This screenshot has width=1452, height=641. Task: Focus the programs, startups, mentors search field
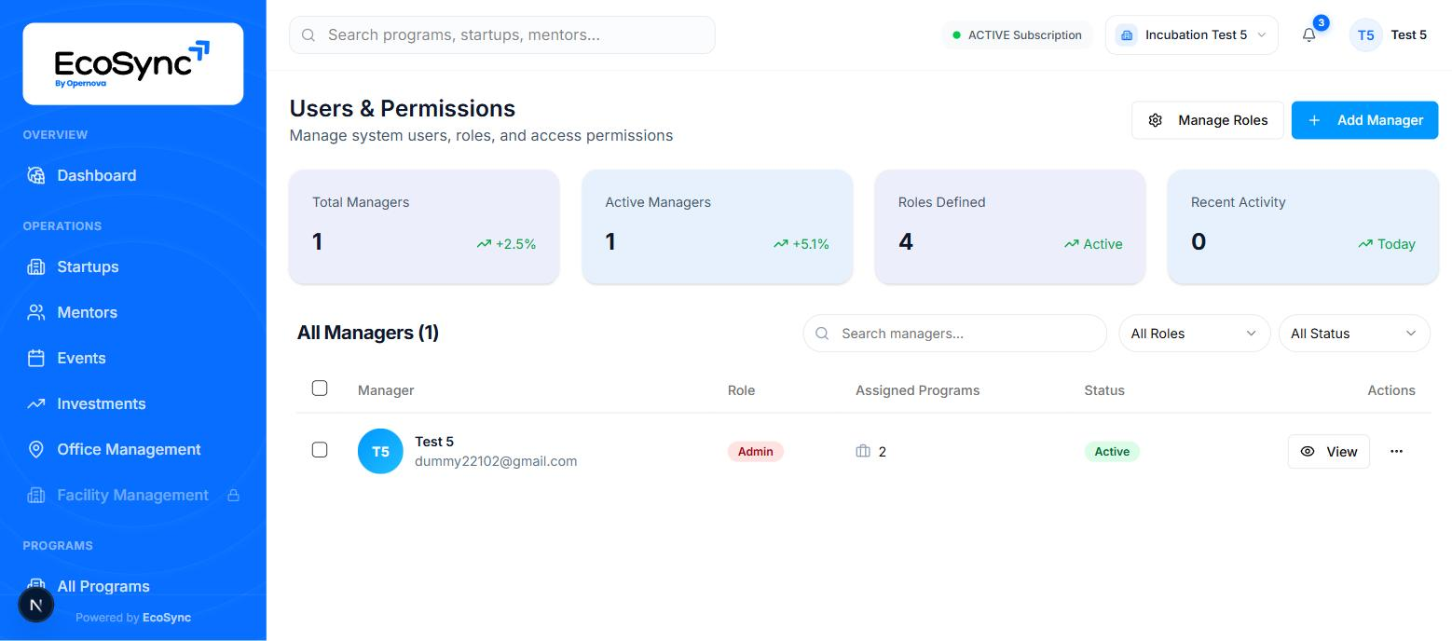pos(502,35)
